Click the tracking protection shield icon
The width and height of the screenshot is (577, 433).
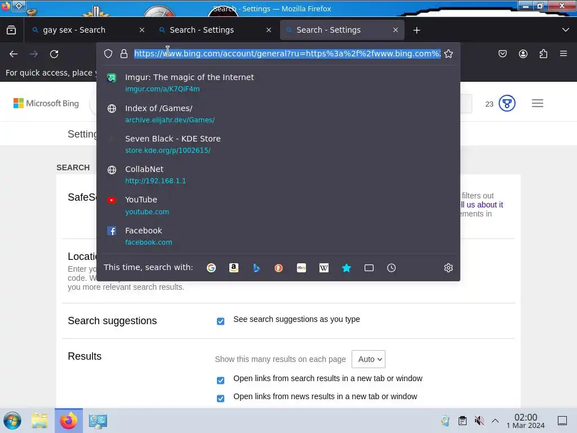click(108, 54)
